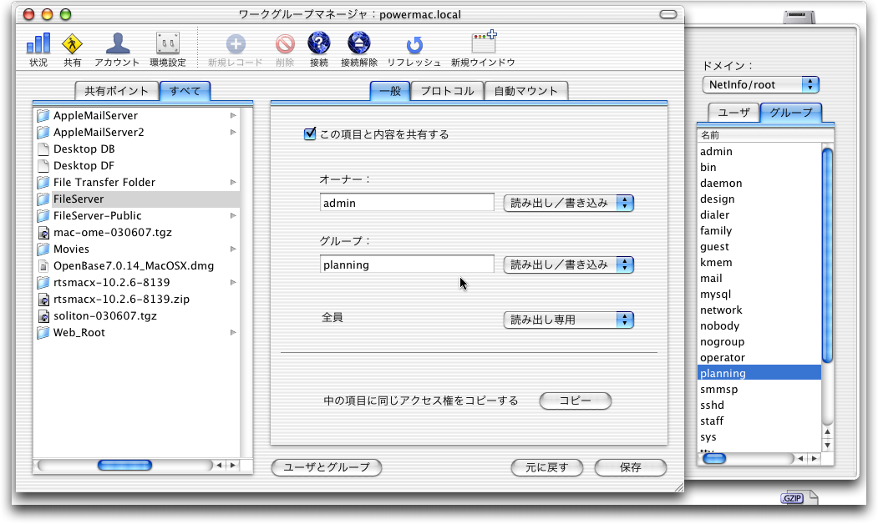The height and width of the screenshot is (524, 878).
Task: Expand the AppleMailServer folder arrow
Action: [x=233, y=116]
